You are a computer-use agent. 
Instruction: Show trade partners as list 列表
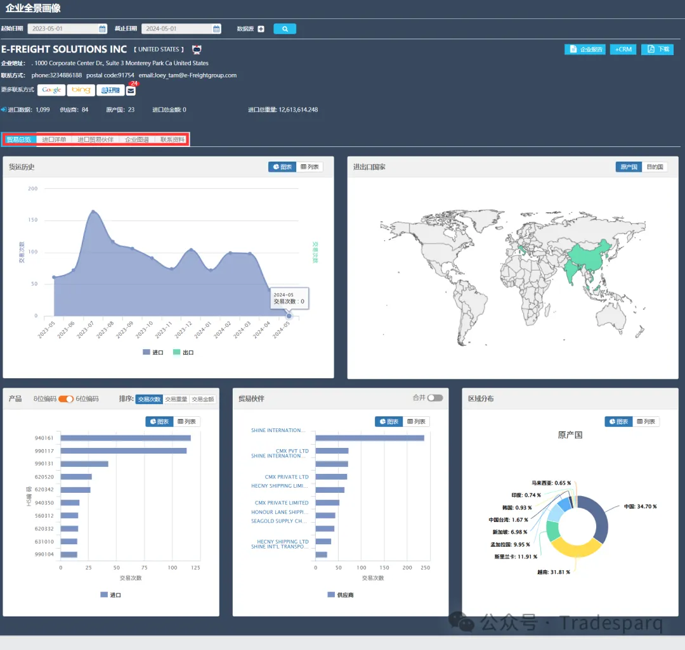coord(416,421)
